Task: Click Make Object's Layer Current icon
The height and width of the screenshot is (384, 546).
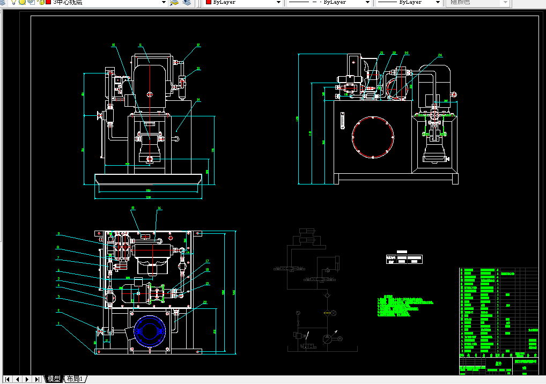Action: (x=174, y=3)
